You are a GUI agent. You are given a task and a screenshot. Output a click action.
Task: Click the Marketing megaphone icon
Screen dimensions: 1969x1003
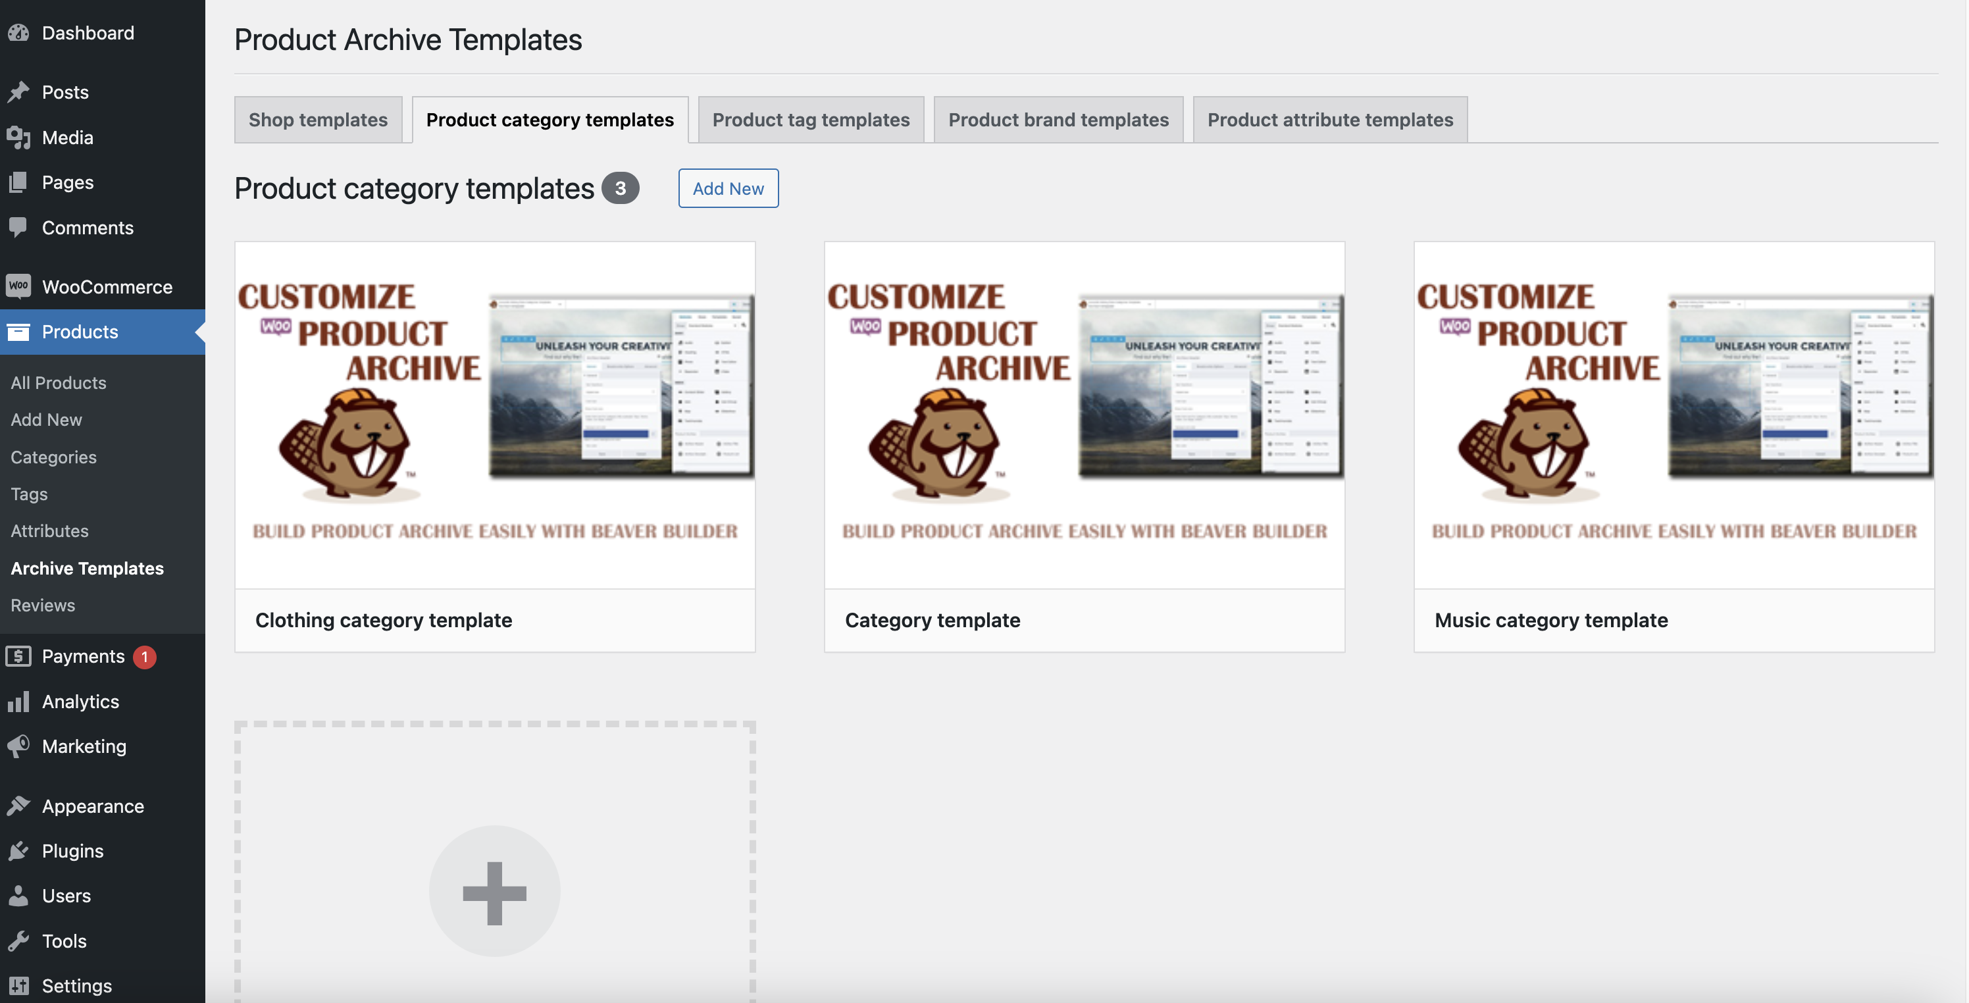click(x=18, y=746)
